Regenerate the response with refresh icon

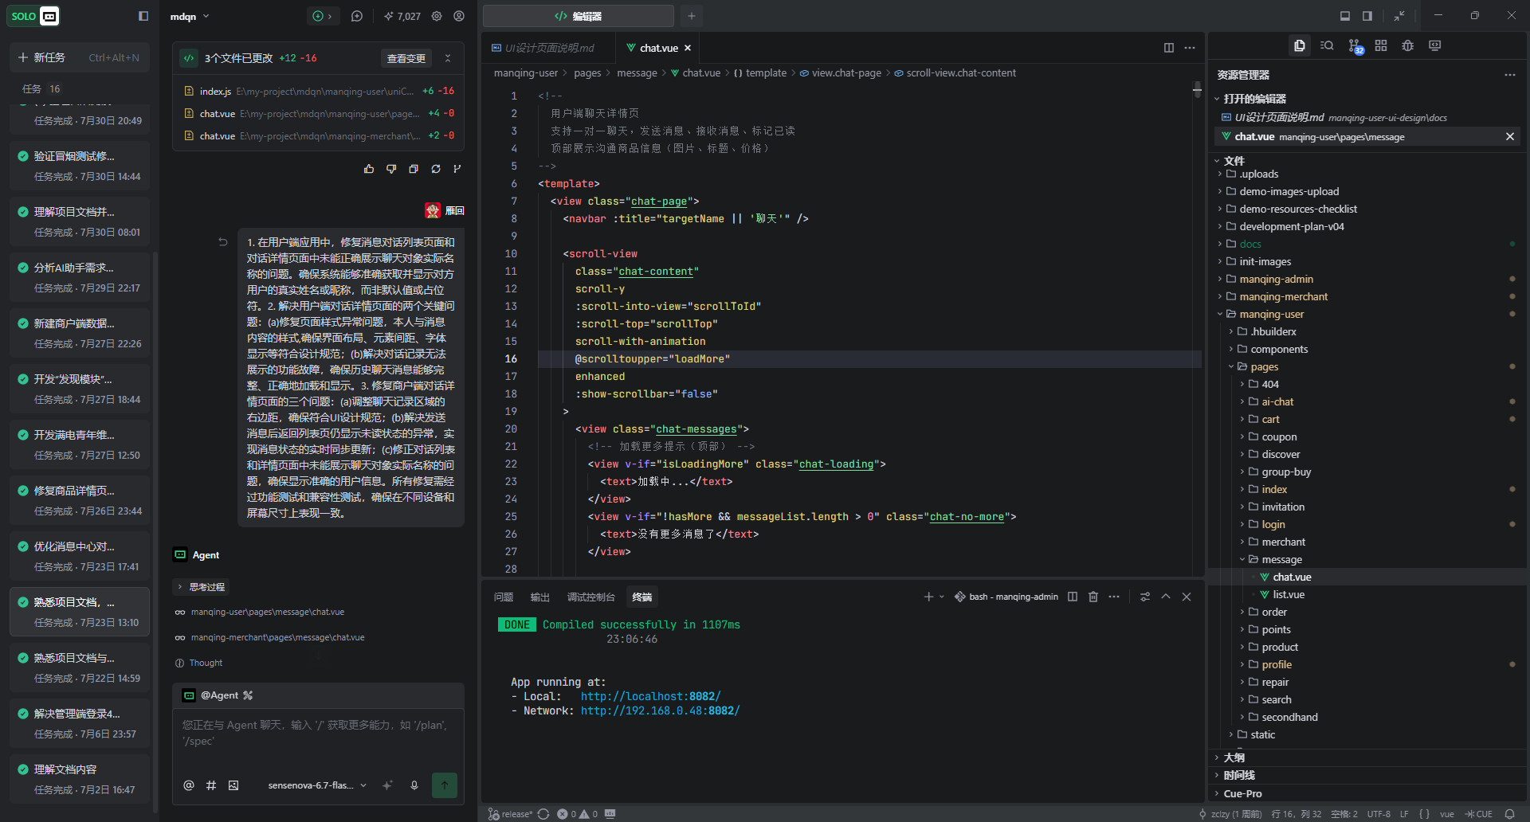tap(436, 169)
